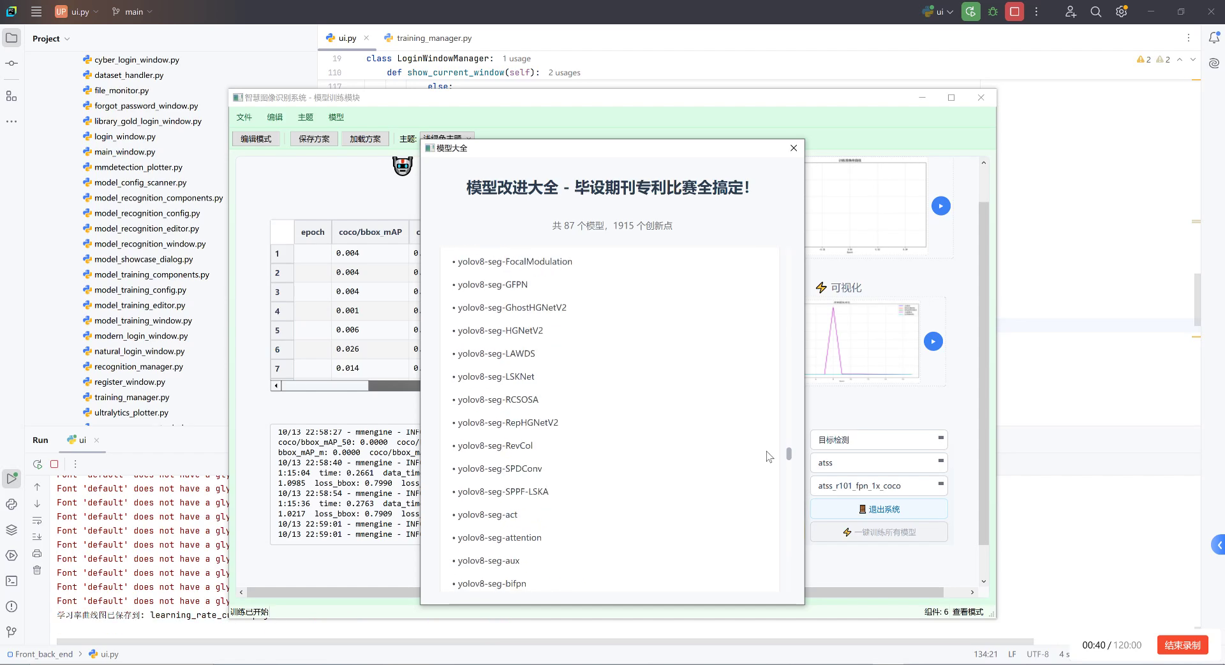The height and width of the screenshot is (665, 1225).
Task: Open training_manager.py in project tree
Action: (x=131, y=397)
